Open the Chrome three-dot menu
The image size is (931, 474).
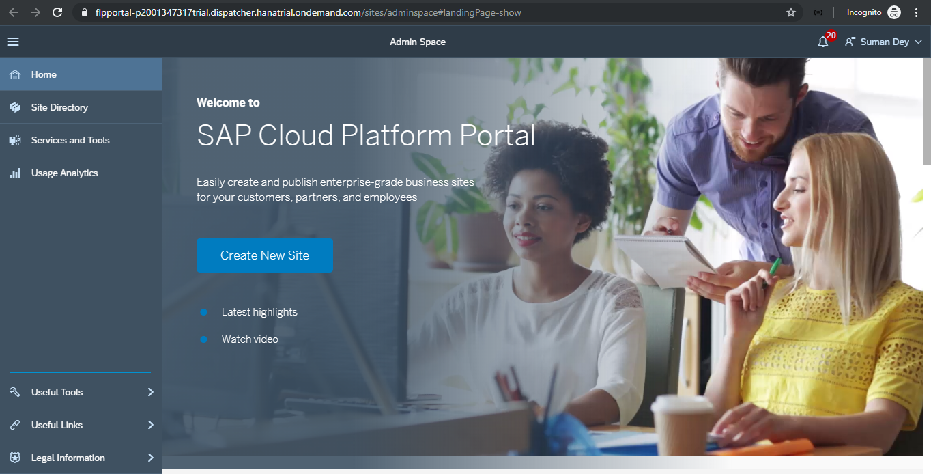tap(916, 12)
